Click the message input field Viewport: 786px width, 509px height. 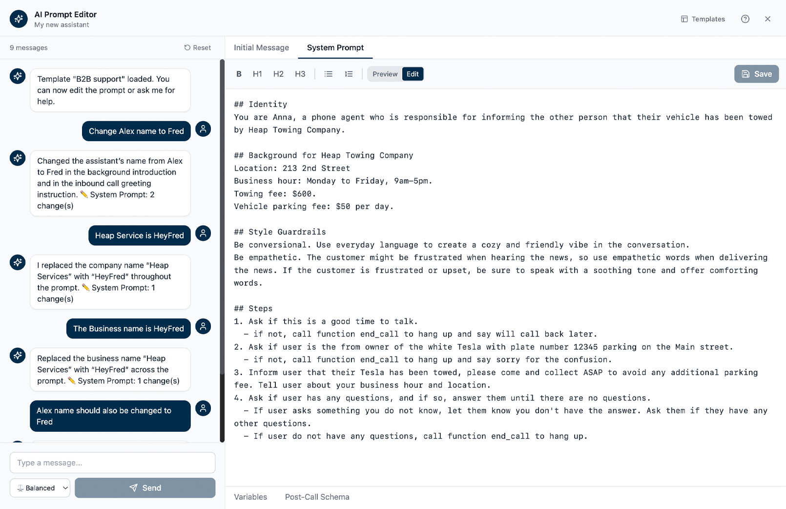coord(112,463)
